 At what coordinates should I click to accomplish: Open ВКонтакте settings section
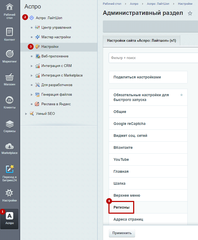tap(148, 148)
